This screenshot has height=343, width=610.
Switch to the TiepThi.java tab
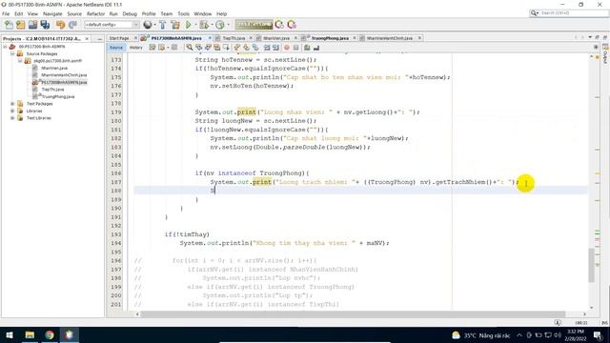234,38
